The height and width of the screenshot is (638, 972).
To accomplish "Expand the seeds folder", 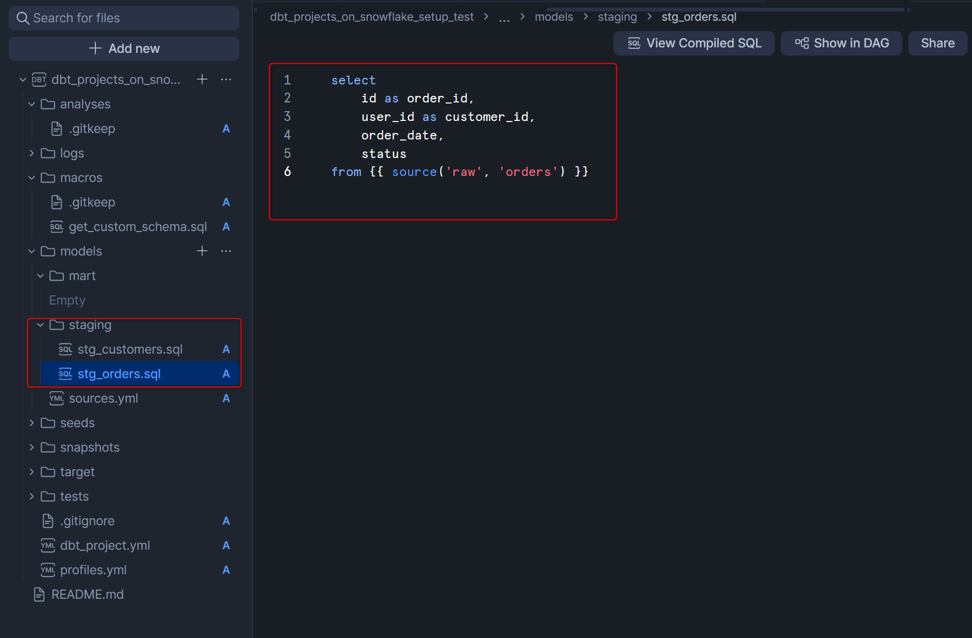I will point(32,423).
